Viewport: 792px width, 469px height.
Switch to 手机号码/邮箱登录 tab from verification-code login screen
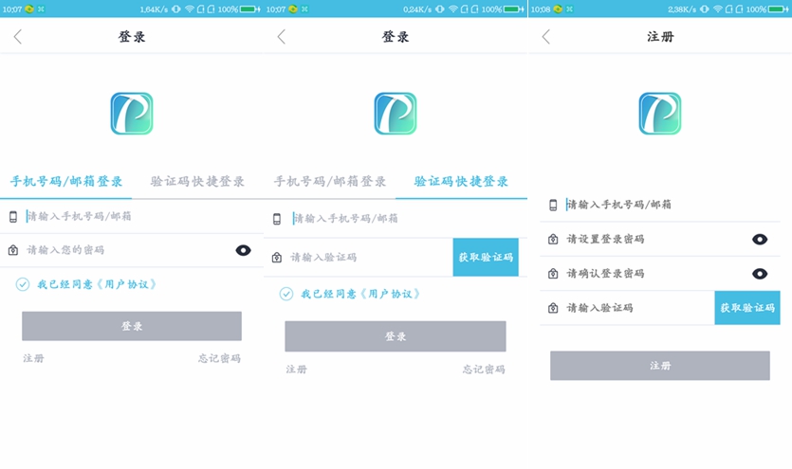(x=330, y=181)
